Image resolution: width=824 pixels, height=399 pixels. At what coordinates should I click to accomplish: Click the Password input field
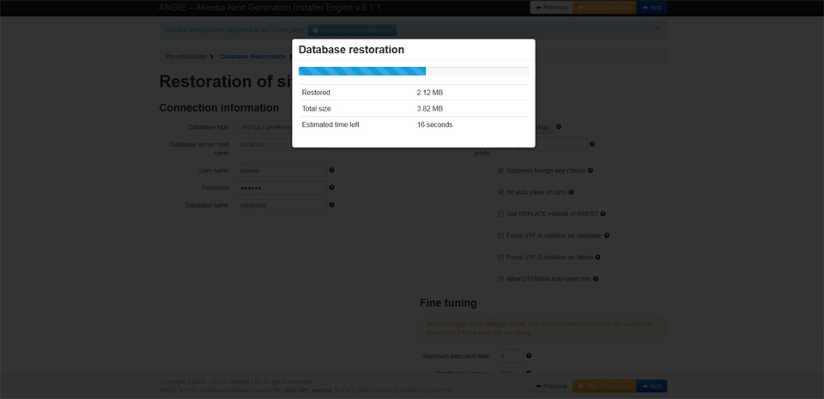[282, 188]
